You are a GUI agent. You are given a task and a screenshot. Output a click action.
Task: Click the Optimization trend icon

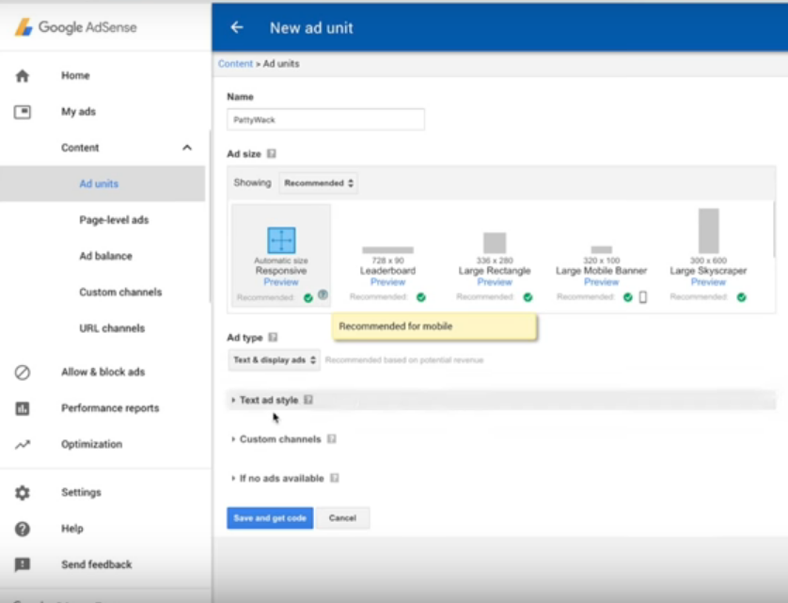click(23, 445)
